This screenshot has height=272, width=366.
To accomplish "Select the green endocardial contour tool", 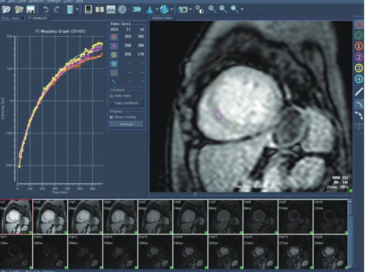I will coord(359,35).
